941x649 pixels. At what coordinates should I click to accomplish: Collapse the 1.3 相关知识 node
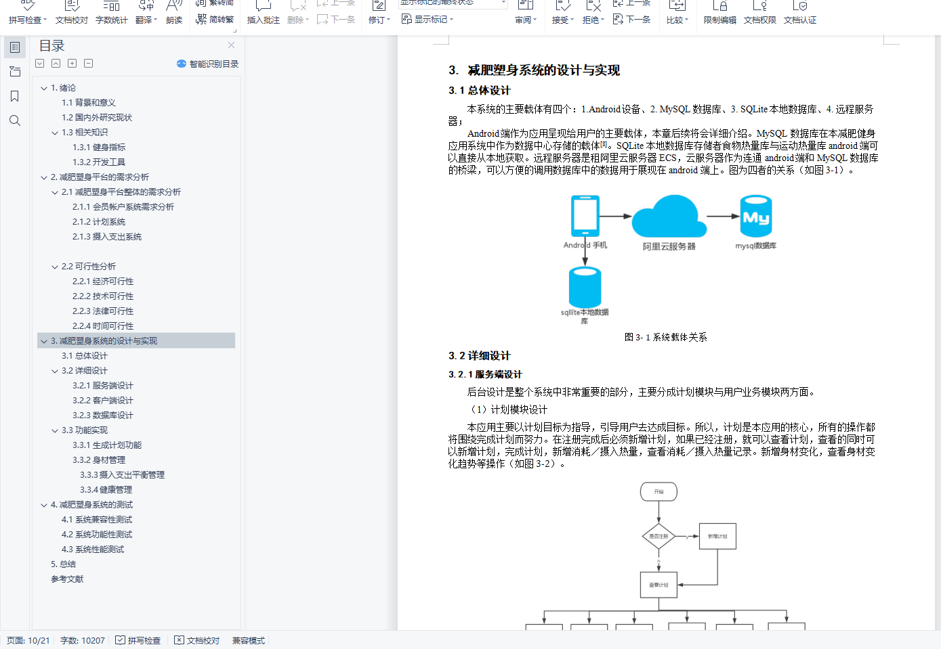point(55,133)
